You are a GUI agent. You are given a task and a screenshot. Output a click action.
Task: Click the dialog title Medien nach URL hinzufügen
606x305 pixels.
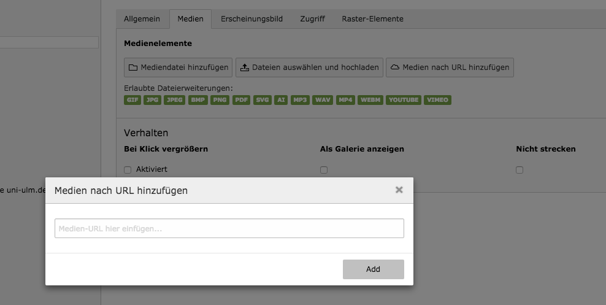[121, 191]
